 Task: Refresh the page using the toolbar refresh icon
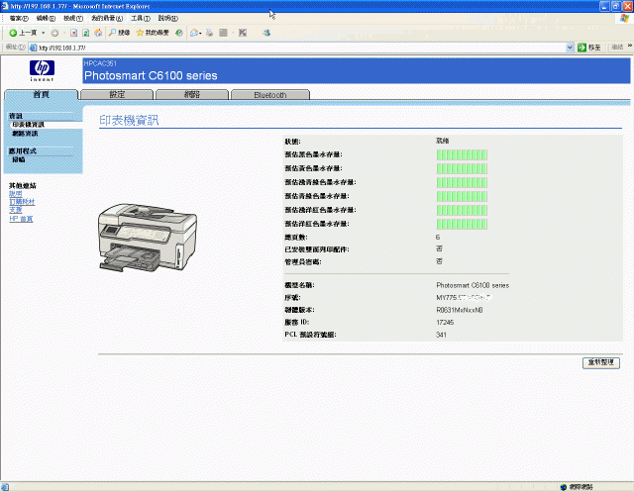86,33
